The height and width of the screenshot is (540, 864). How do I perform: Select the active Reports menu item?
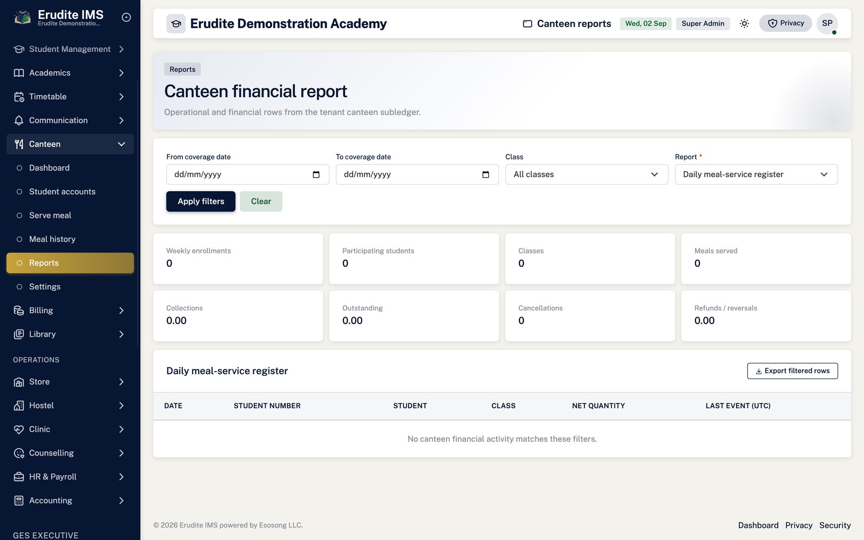pyautogui.click(x=70, y=263)
